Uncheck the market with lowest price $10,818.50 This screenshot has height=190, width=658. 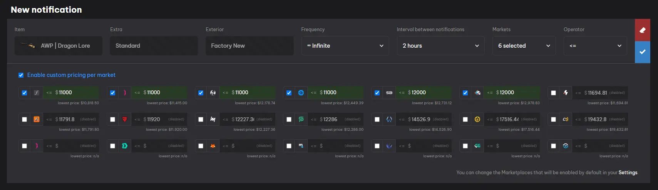pos(24,93)
